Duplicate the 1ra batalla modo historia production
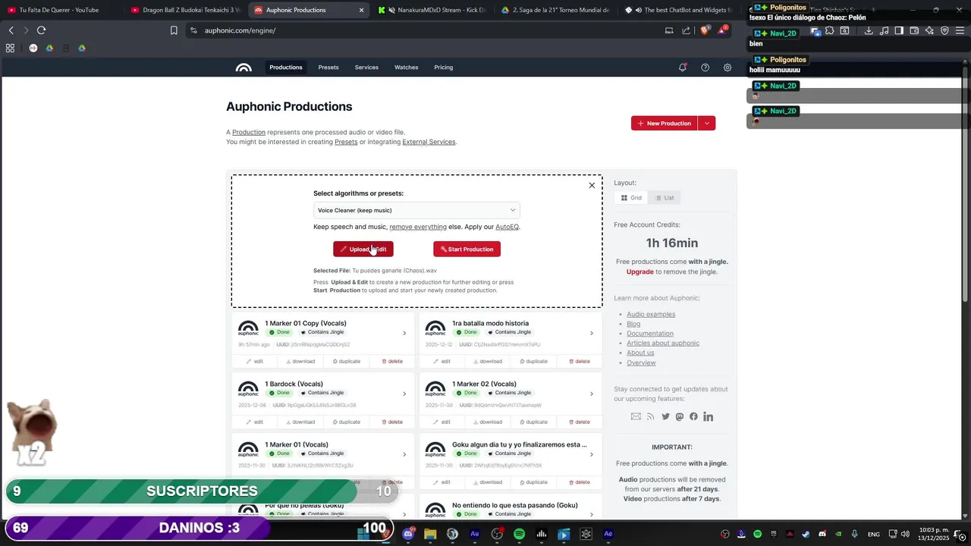 (533, 361)
